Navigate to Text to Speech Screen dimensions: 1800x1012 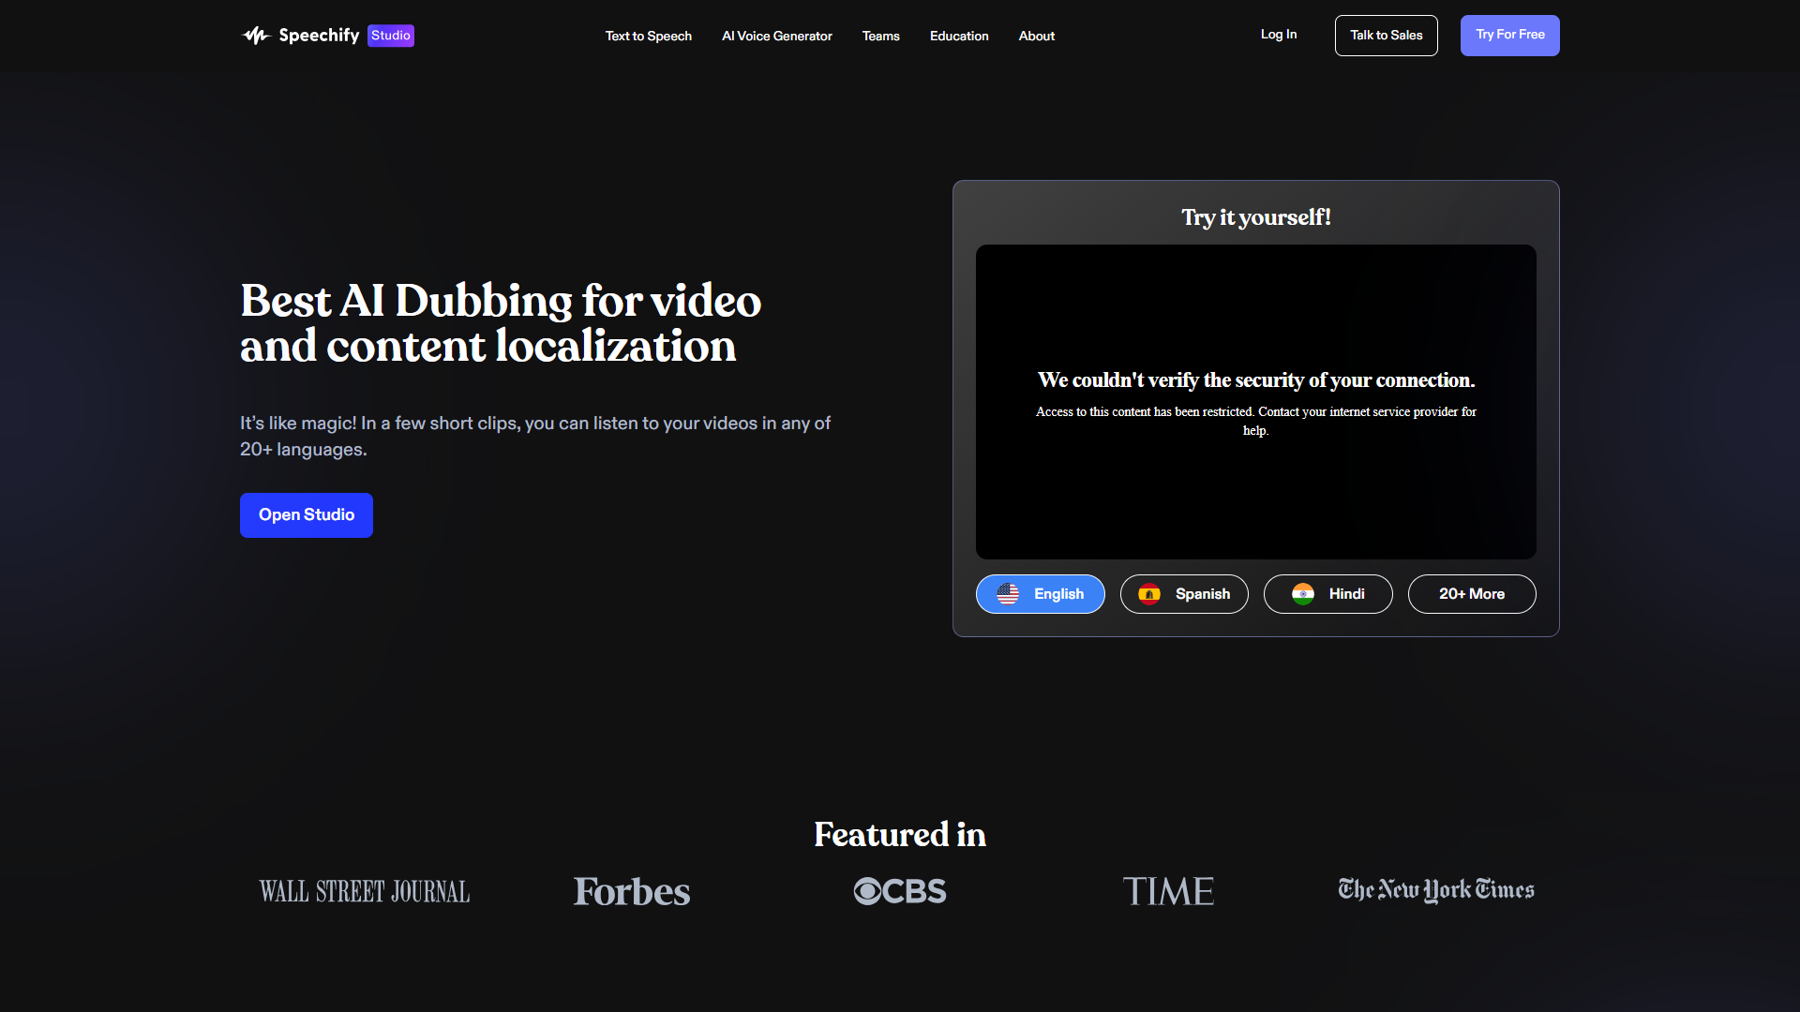click(x=648, y=36)
